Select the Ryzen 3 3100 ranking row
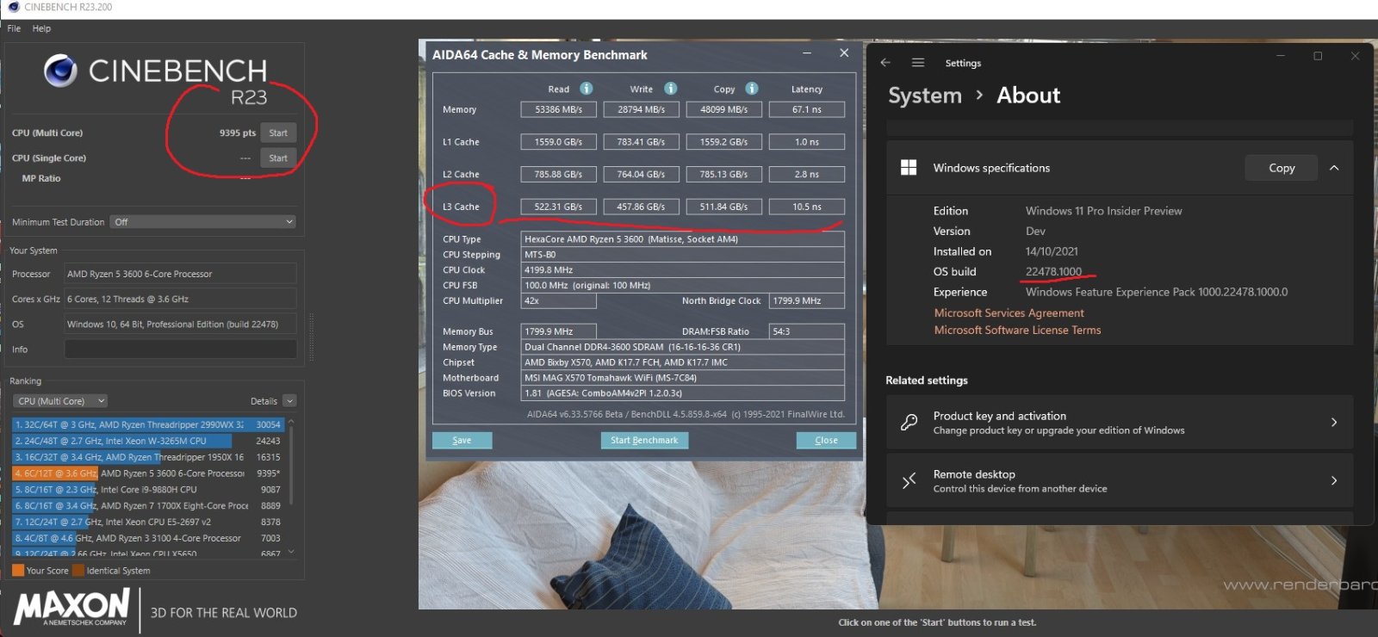 point(146,538)
